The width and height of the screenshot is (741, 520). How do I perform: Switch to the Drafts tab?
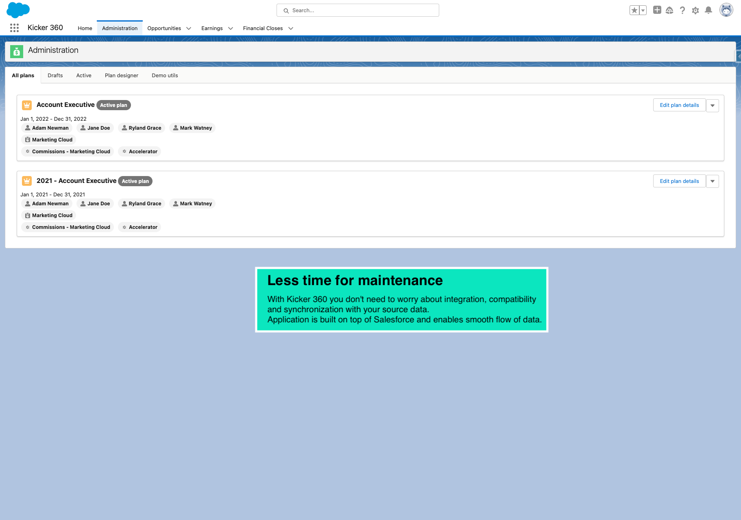click(x=55, y=75)
